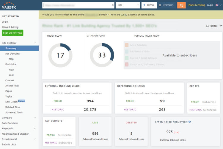Click the Link Graph UPDATE badge
The image size is (223, 149).
(x=22, y=101)
